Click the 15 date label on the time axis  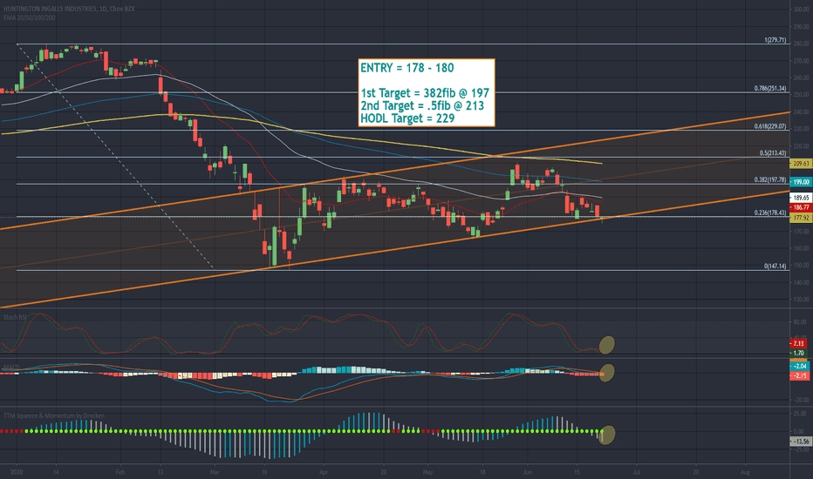577,472
